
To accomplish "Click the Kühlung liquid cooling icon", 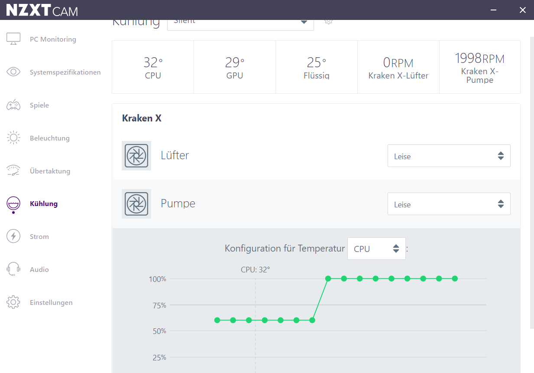I will pyautogui.click(x=13, y=205).
